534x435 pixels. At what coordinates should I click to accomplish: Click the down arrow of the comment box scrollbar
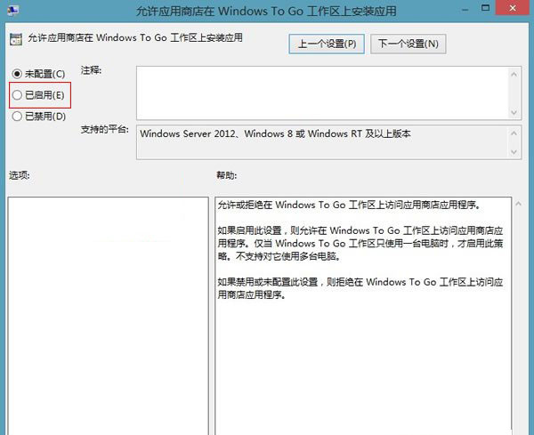514,112
